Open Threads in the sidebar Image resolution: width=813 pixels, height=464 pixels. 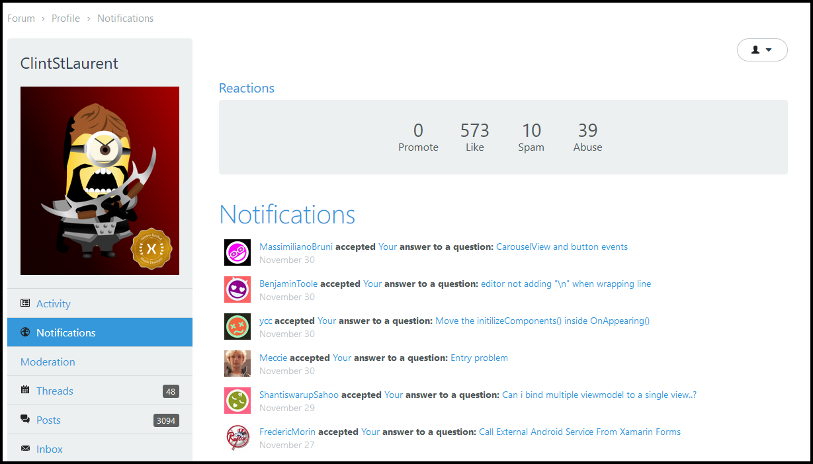(100, 391)
